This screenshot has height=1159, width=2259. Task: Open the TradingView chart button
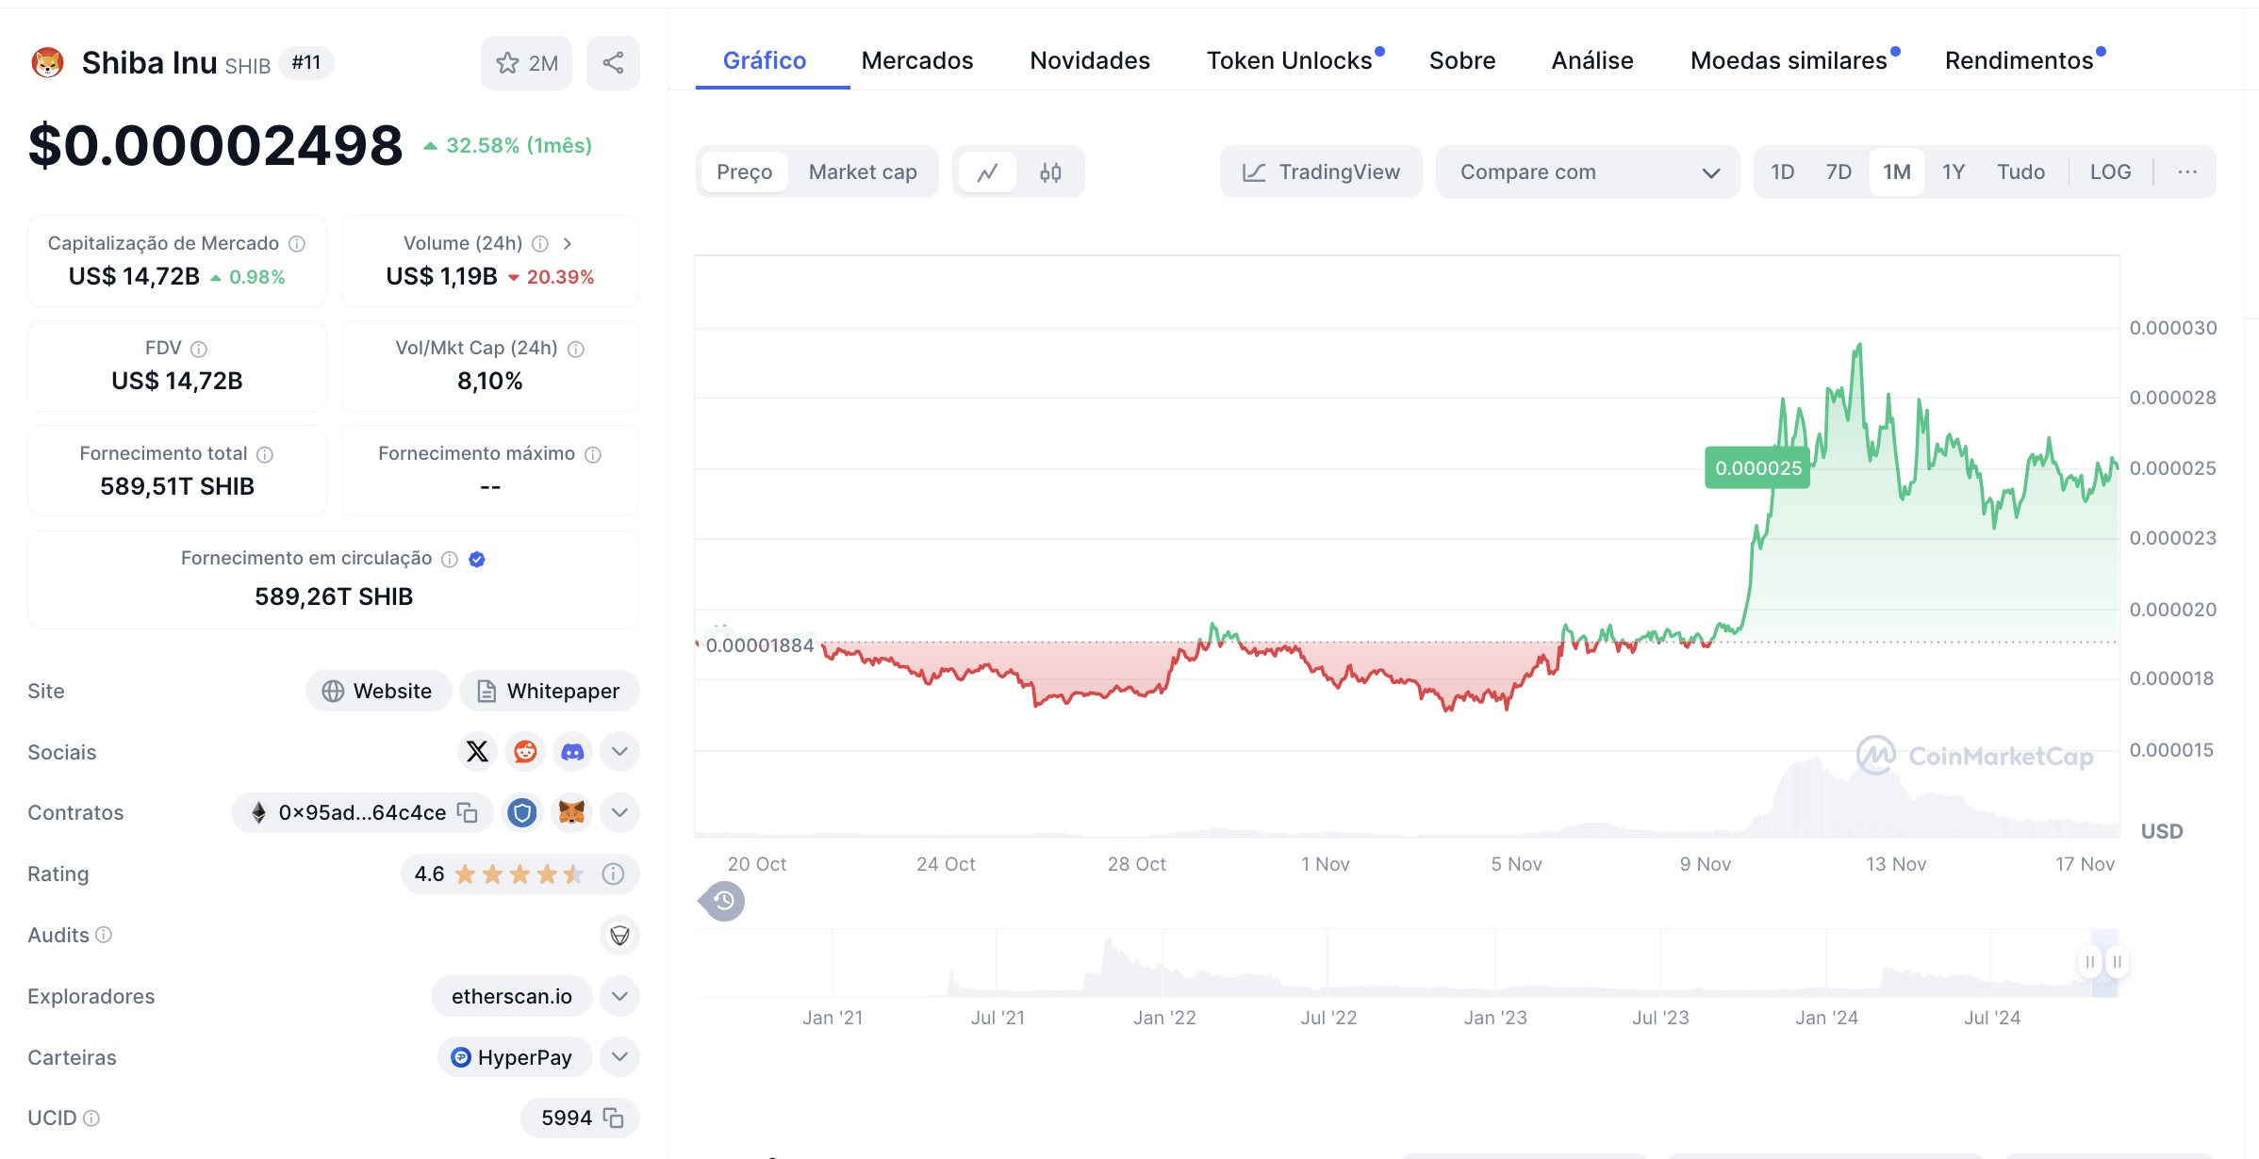tap(1321, 172)
